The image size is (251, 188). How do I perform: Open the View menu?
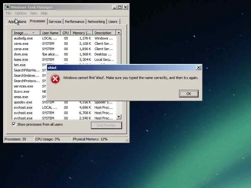click(34, 13)
